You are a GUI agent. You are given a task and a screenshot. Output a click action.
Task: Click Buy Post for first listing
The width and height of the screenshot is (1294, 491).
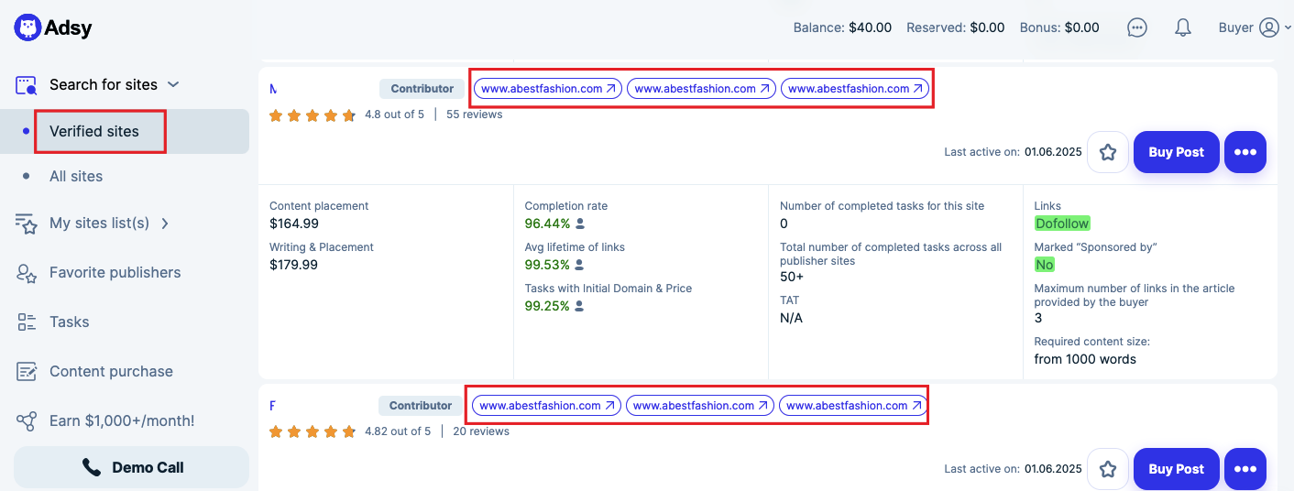tap(1176, 152)
